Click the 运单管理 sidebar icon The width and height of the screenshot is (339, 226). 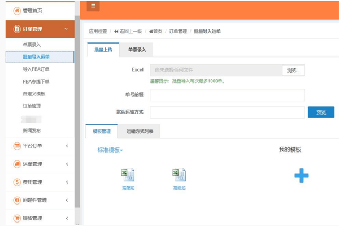(x=16, y=164)
